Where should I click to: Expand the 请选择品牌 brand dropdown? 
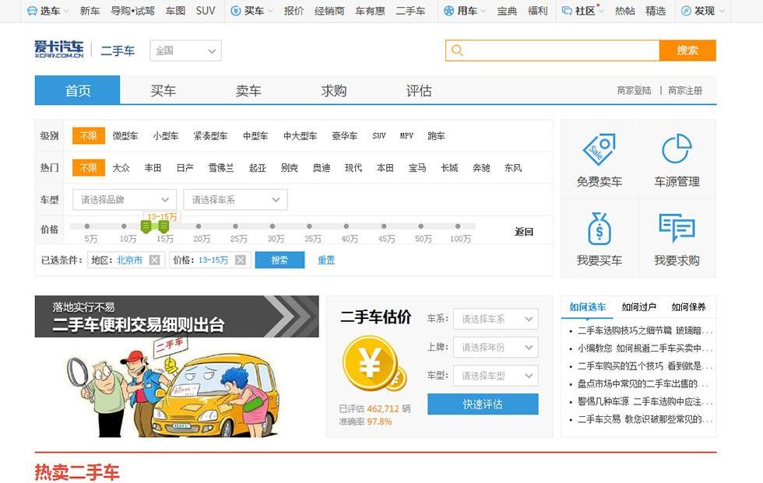click(125, 200)
